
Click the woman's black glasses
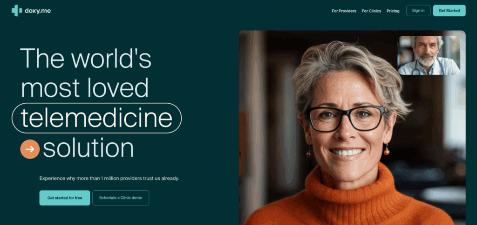(345, 118)
